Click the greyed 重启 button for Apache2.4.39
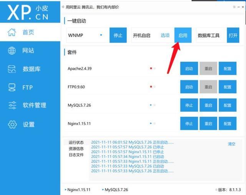 pos(208,68)
